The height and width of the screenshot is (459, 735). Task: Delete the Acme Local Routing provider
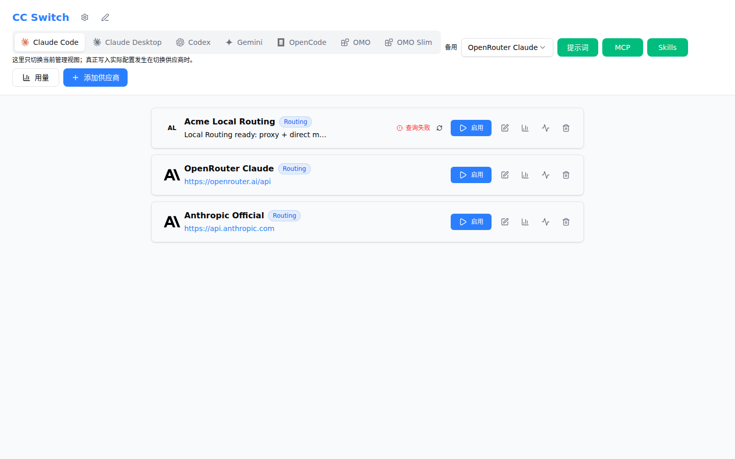(566, 128)
